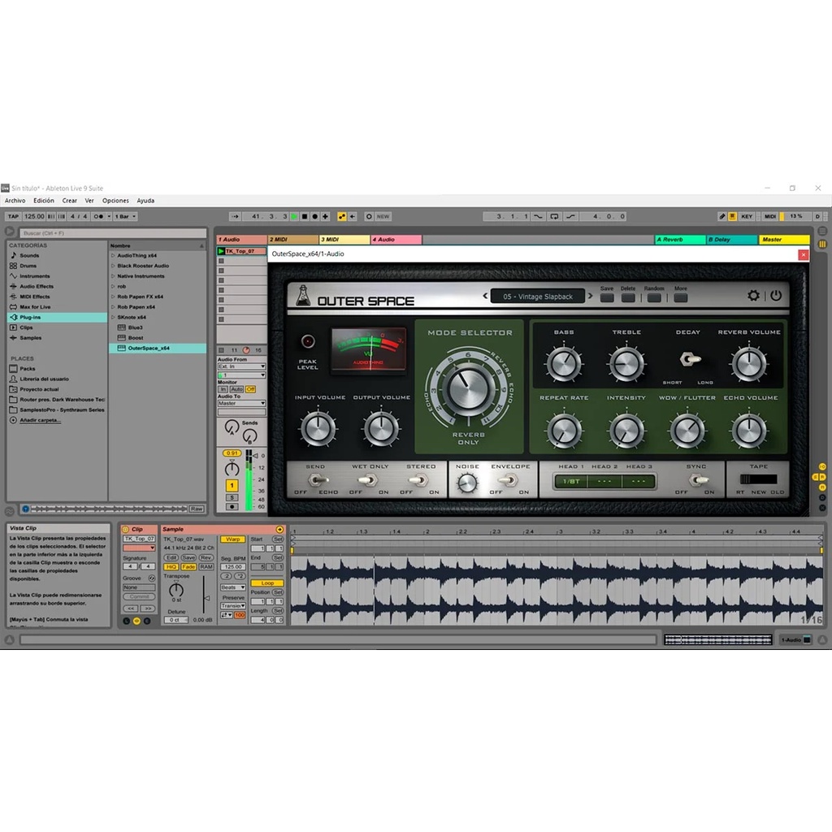Go to previous Outer Space preset
The height and width of the screenshot is (832, 832).
tap(485, 296)
